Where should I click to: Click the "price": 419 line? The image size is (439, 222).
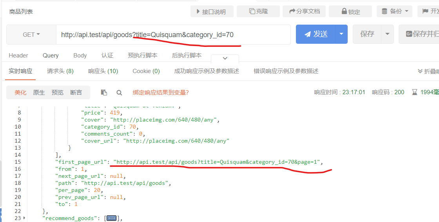[x=102, y=113]
